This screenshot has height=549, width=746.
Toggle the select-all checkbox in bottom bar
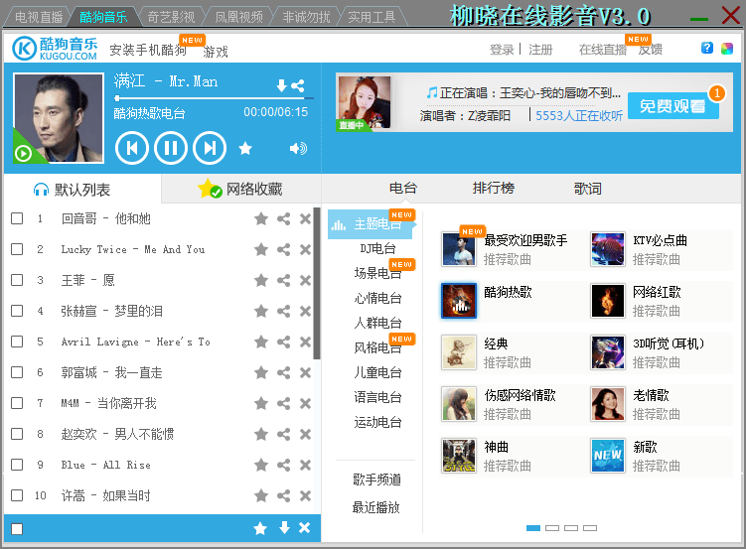click(17, 529)
